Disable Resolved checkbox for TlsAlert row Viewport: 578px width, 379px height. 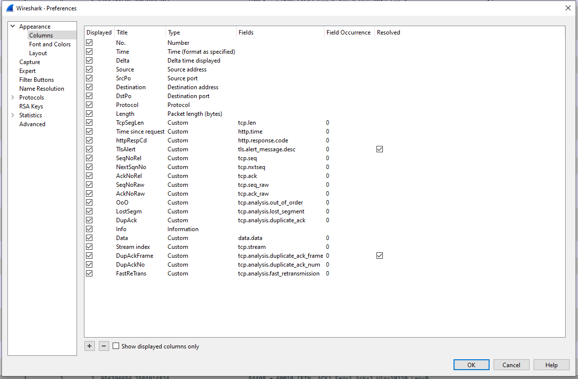(379, 149)
